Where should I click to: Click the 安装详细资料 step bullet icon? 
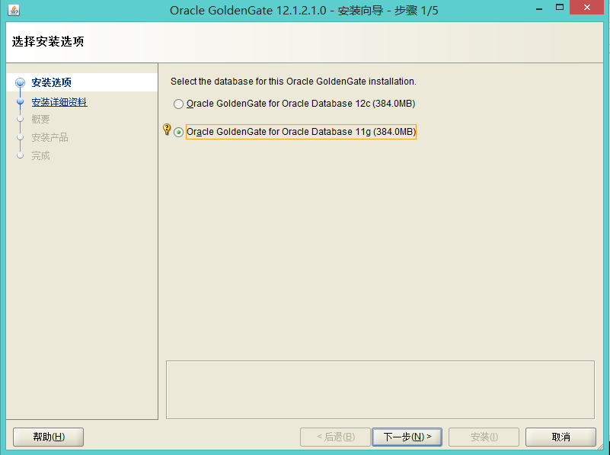click(x=21, y=101)
